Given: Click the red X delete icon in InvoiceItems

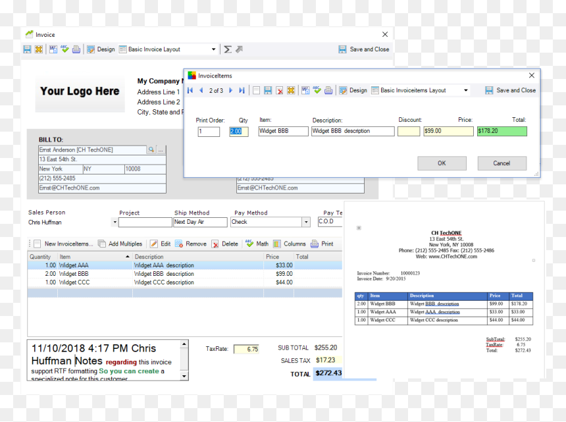Looking at the screenshot, I should [x=280, y=91].
